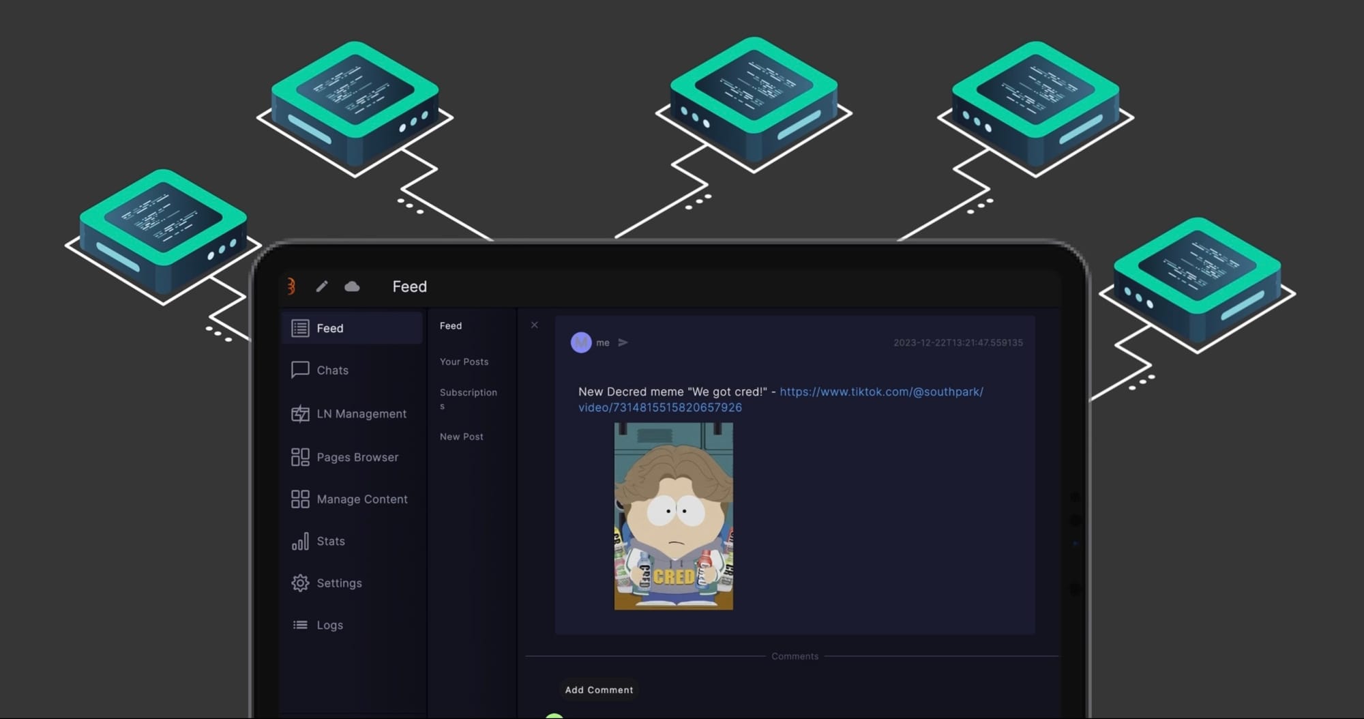Switch to the Your Posts tab
The image size is (1364, 719).
pyautogui.click(x=464, y=362)
